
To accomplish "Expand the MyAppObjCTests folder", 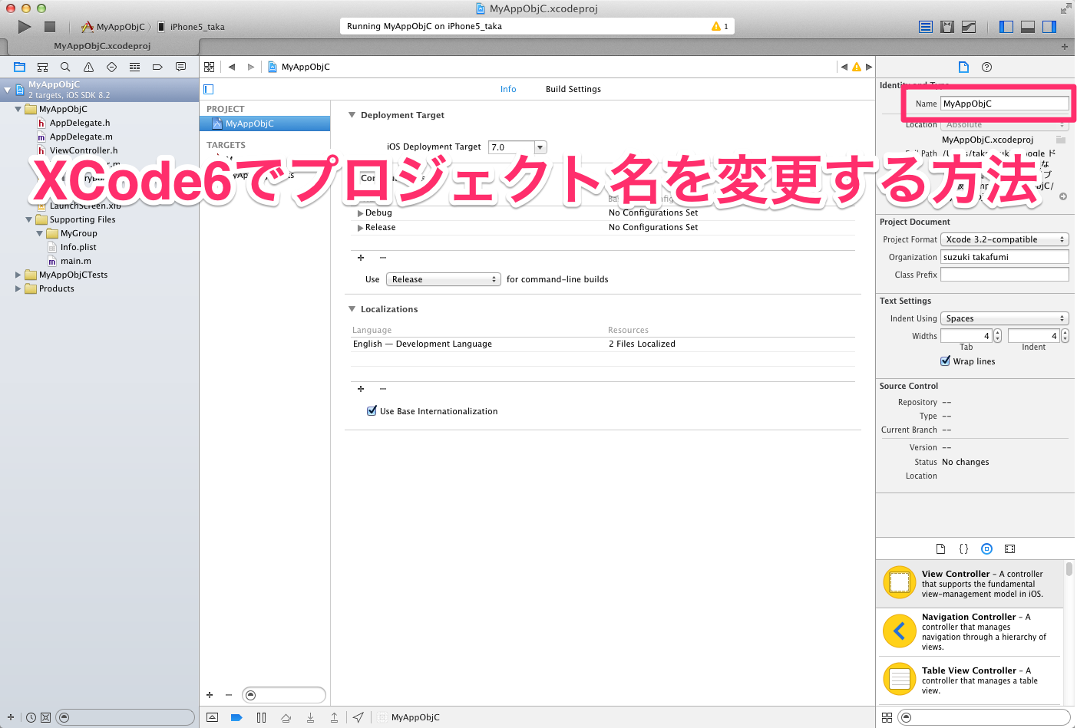I will [18, 275].
